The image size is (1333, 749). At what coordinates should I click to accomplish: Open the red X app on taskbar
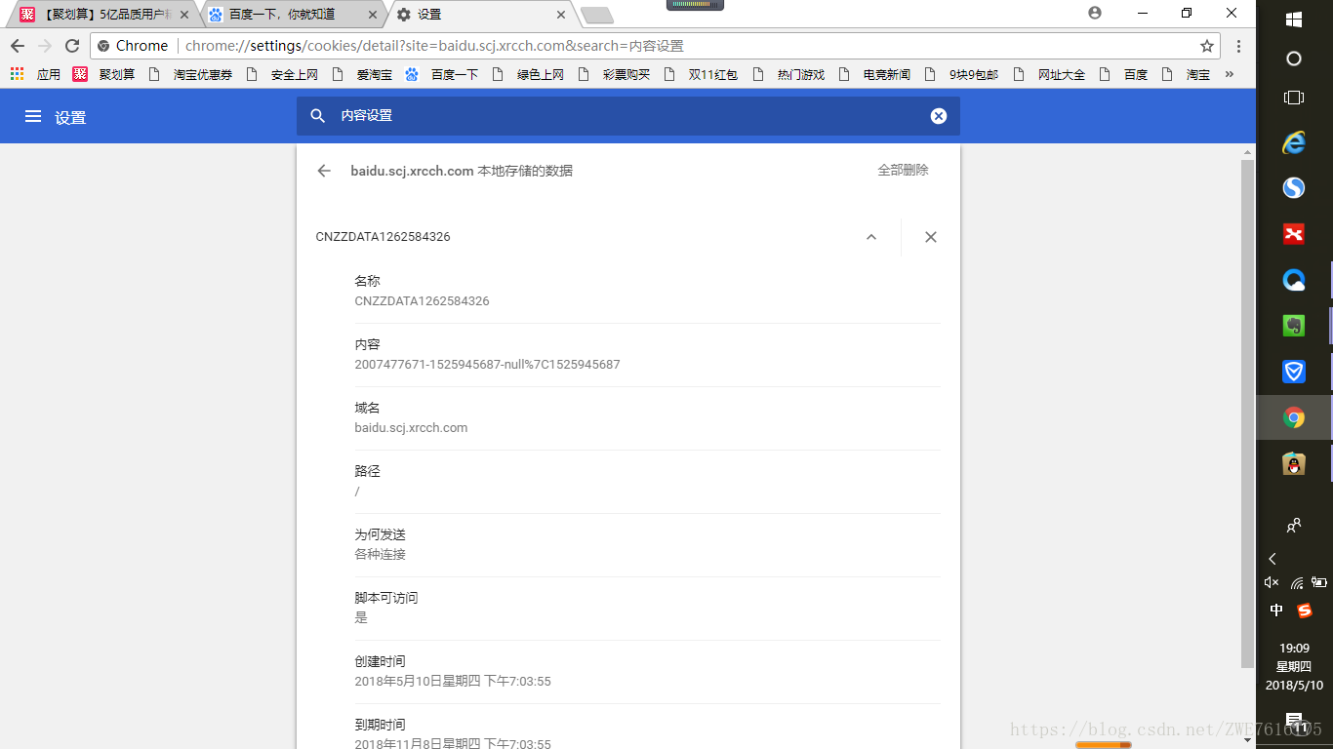1294,233
